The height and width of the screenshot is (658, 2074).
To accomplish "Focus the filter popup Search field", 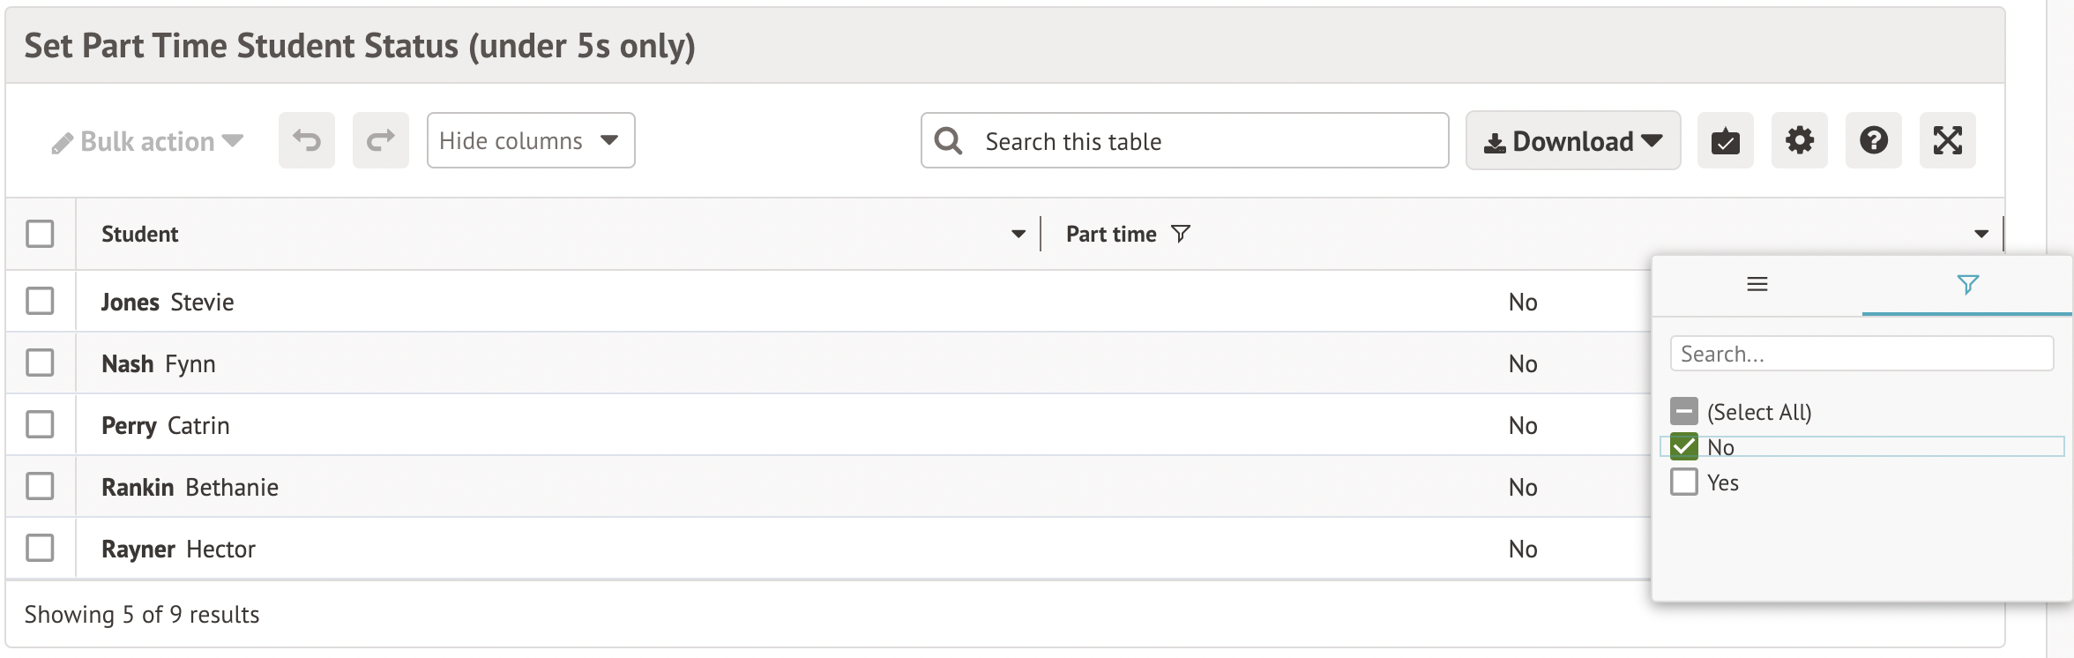I will tap(1861, 354).
